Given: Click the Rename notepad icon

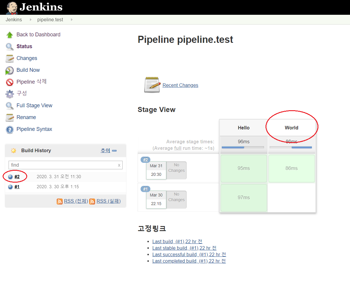Looking at the screenshot, I should point(9,118).
